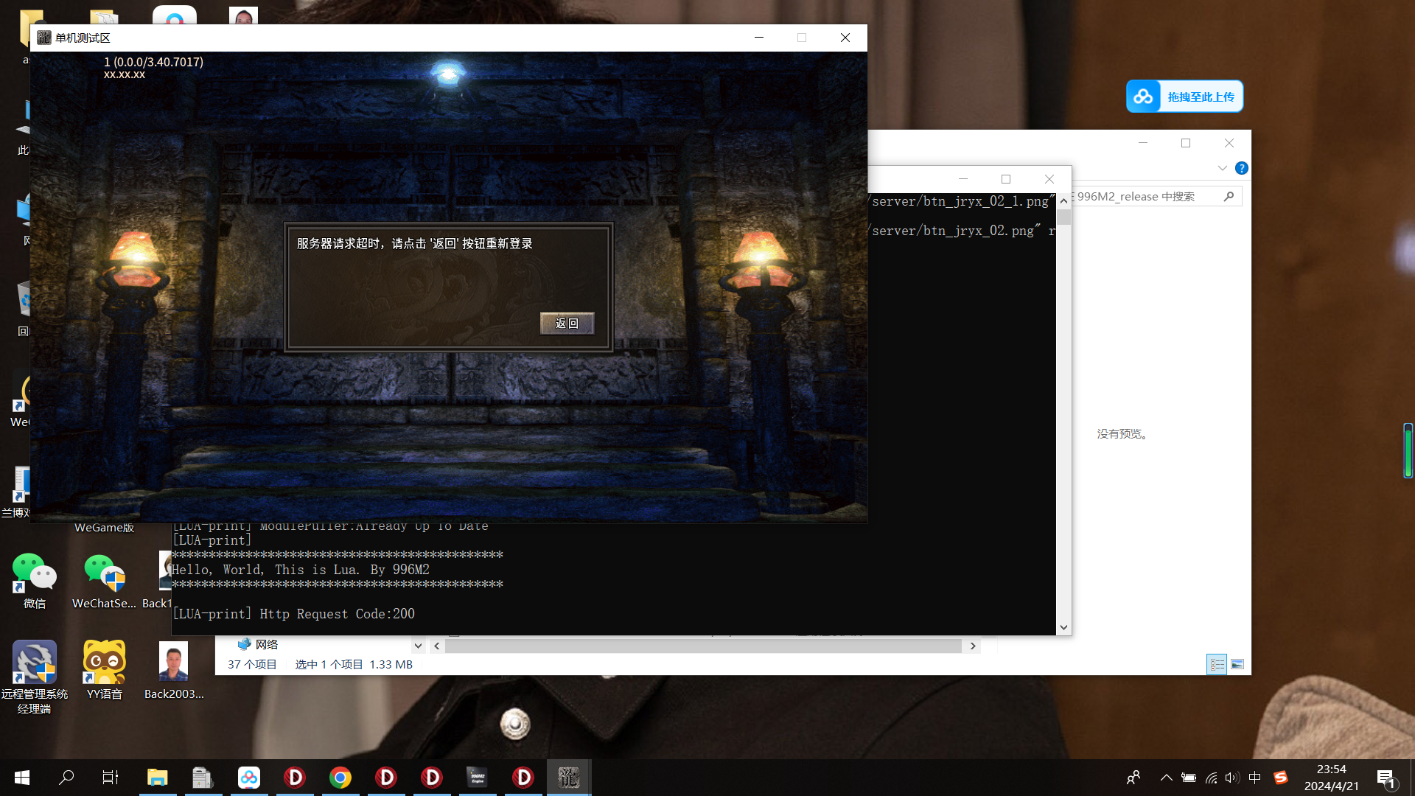Select the 微信 desktop icon
This screenshot has width=1415, height=796.
click(x=35, y=581)
